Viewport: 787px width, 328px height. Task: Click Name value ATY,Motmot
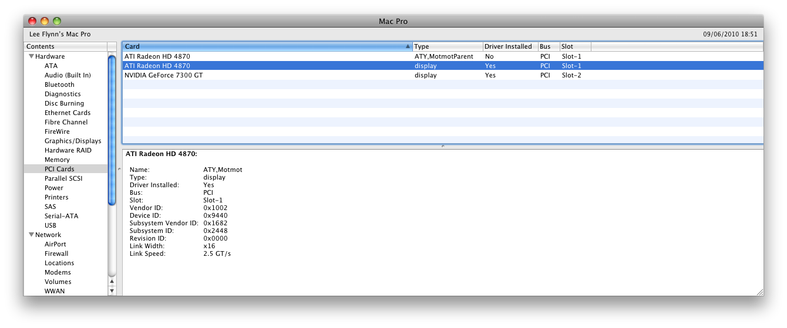223,170
